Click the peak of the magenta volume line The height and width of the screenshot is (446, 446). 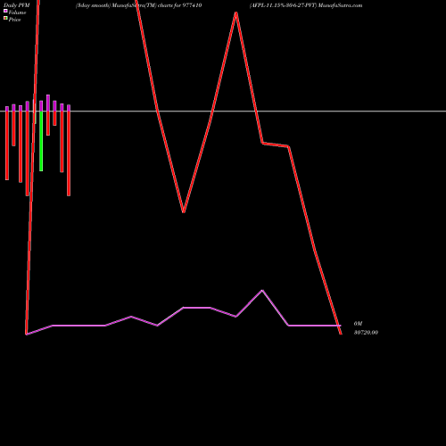point(262,291)
